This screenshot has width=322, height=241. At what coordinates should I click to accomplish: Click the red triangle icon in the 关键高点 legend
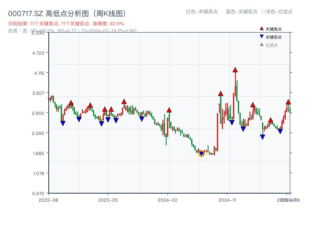(x=262, y=29)
